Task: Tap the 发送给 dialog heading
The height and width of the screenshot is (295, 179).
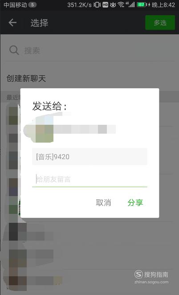Action: click(49, 106)
